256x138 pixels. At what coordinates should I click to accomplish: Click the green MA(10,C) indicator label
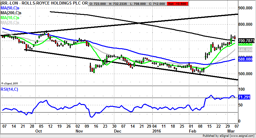click(11, 18)
